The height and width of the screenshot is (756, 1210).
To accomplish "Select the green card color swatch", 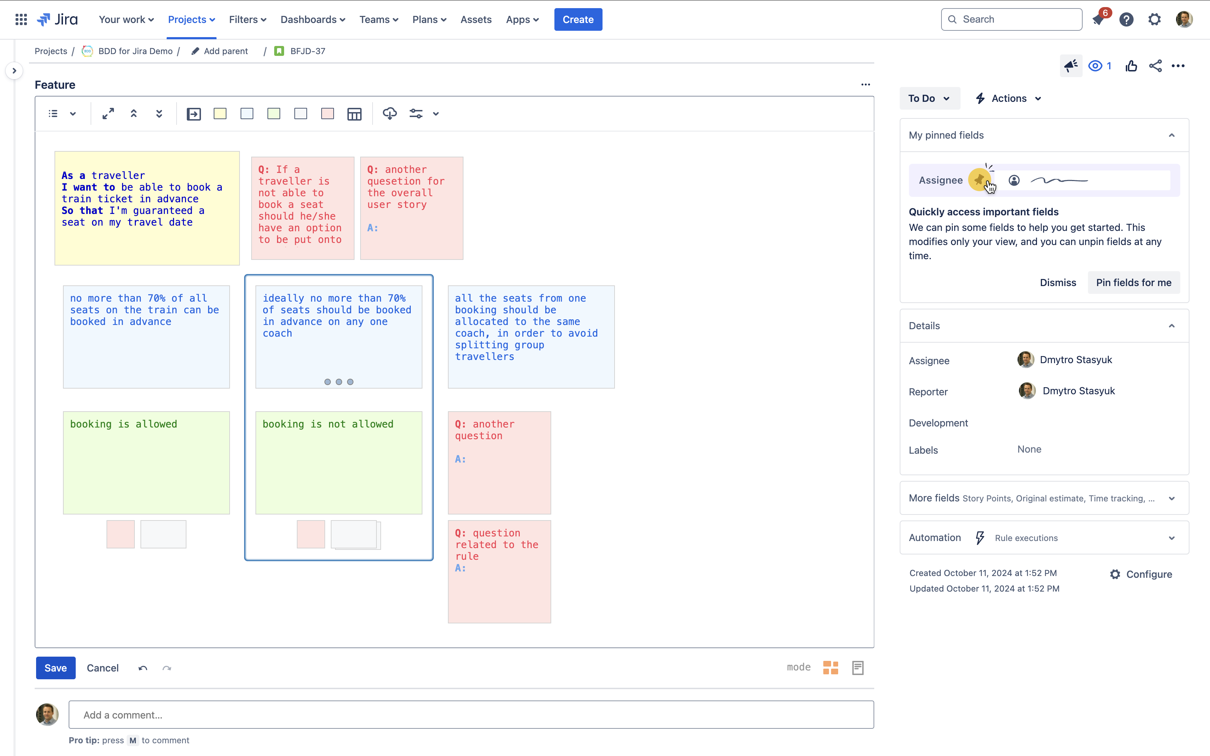I will [x=273, y=114].
